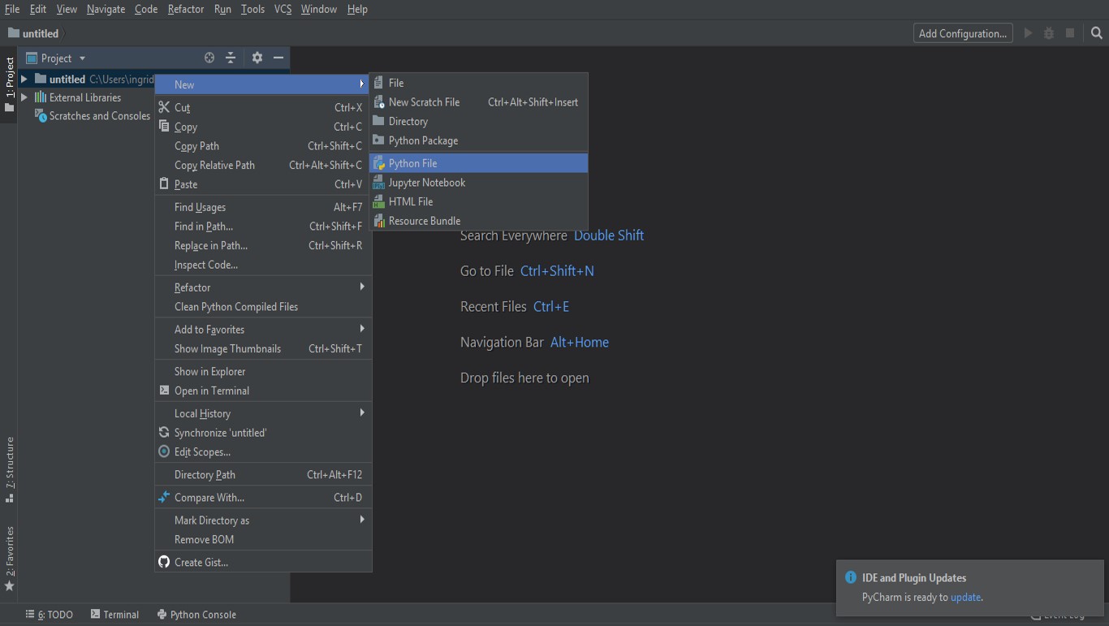Expand the untitled project tree node

coord(24,79)
